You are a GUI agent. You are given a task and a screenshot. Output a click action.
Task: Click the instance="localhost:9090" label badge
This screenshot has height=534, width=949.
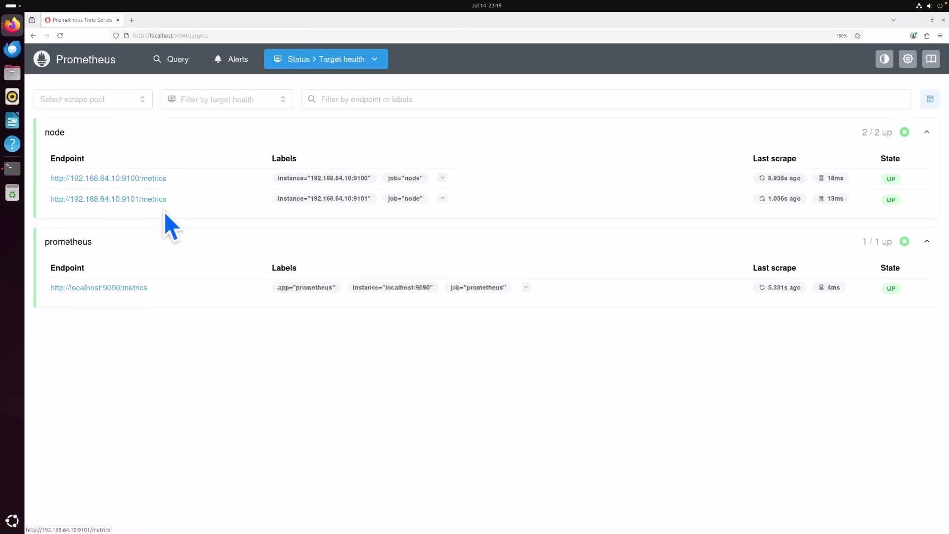[392, 287]
